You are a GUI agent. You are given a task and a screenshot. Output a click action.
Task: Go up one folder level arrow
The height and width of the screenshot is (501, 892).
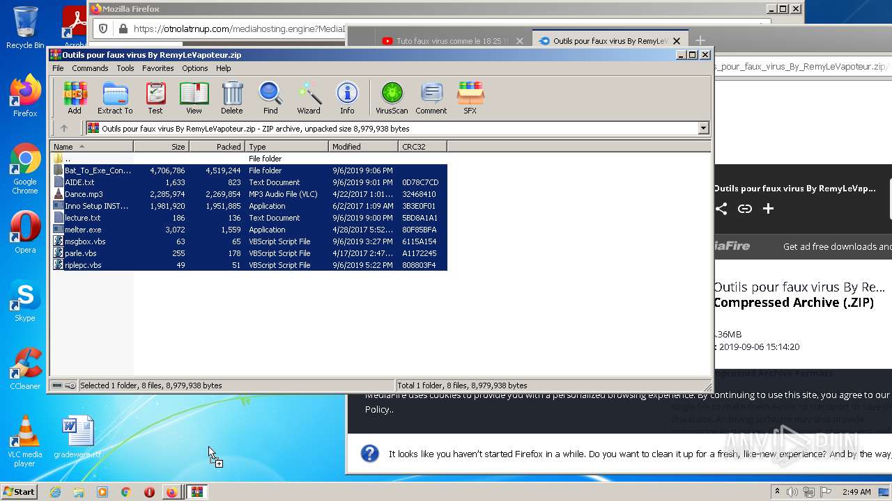coord(64,128)
